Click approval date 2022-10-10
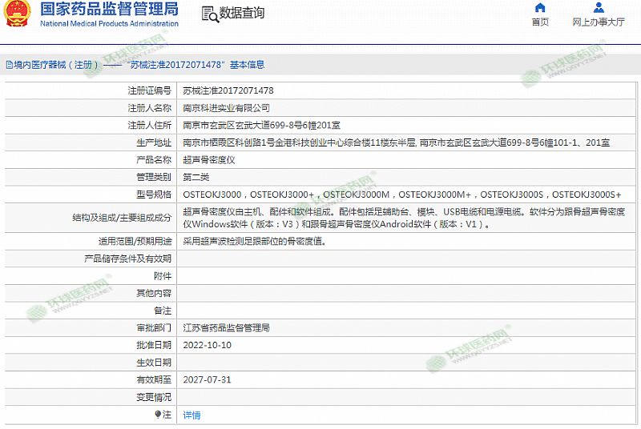 coord(207,345)
